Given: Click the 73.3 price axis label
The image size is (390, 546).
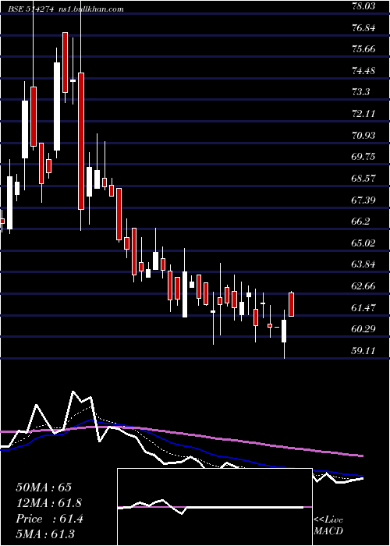Looking at the screenshot, I should [x=361, y=92].
